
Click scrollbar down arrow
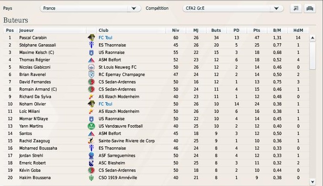[x=312, y=182]
